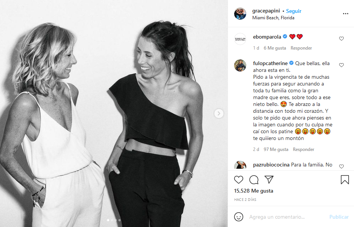The width and height of the screenshot is (354, 227).
Task: Like fulopcatherine's comment heart
Action: pyautogui.click(x=341, y=65)
